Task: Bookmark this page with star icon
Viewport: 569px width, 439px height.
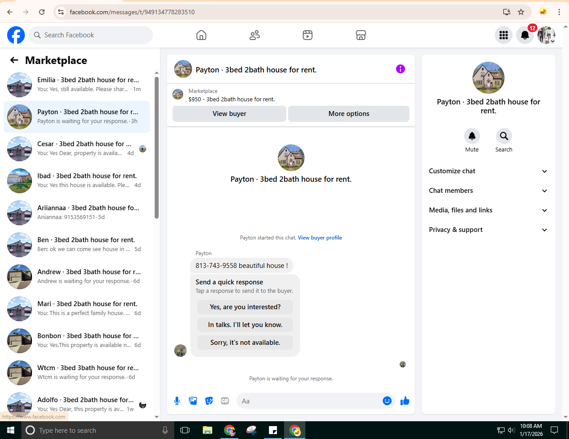Action: pyautogui.click(x=521, y=12)
